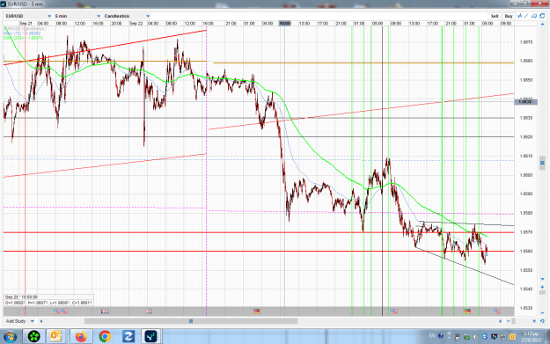Click the time scroll right arrow
The width and height of the screenshot is (550, 344).
500,321
